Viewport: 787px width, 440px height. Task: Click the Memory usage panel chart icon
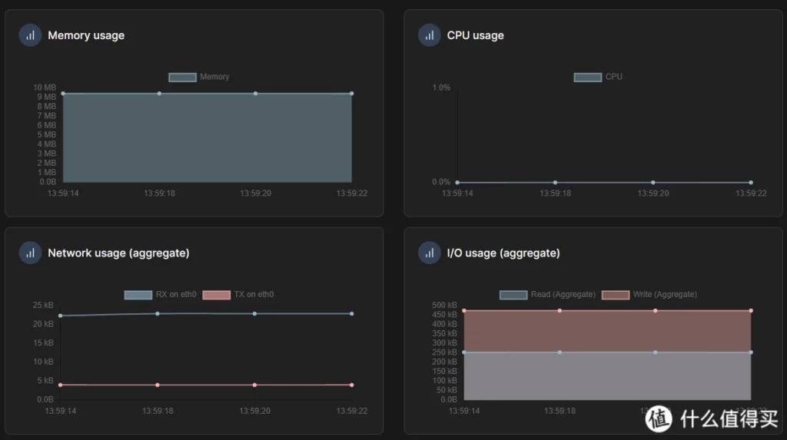30,35
